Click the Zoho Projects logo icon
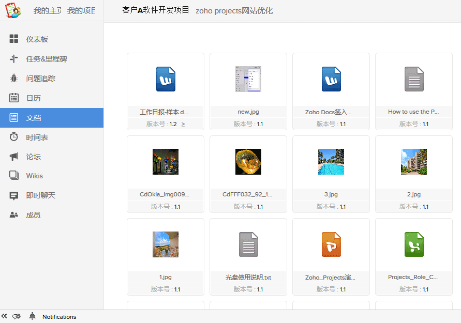461x323 pixels. 13,10
